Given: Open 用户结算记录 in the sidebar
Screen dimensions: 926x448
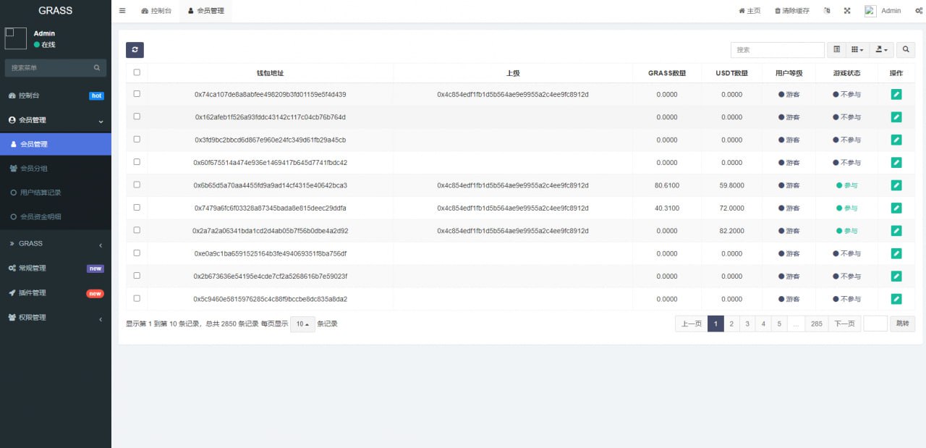Looking at the screenshot, I should tap(41, 193).
